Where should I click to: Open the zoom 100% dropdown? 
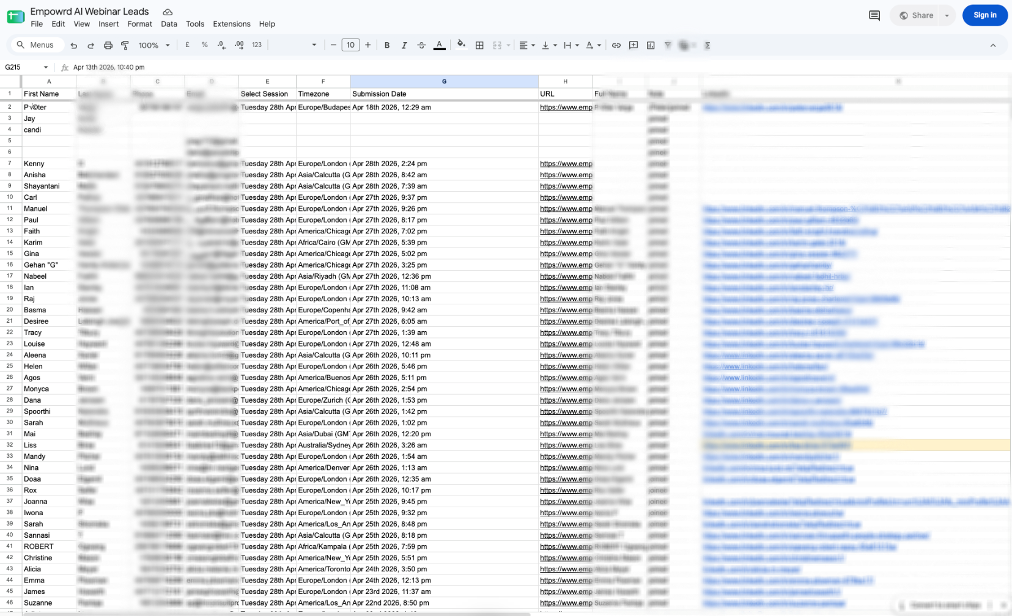click(x=154, y=45)
